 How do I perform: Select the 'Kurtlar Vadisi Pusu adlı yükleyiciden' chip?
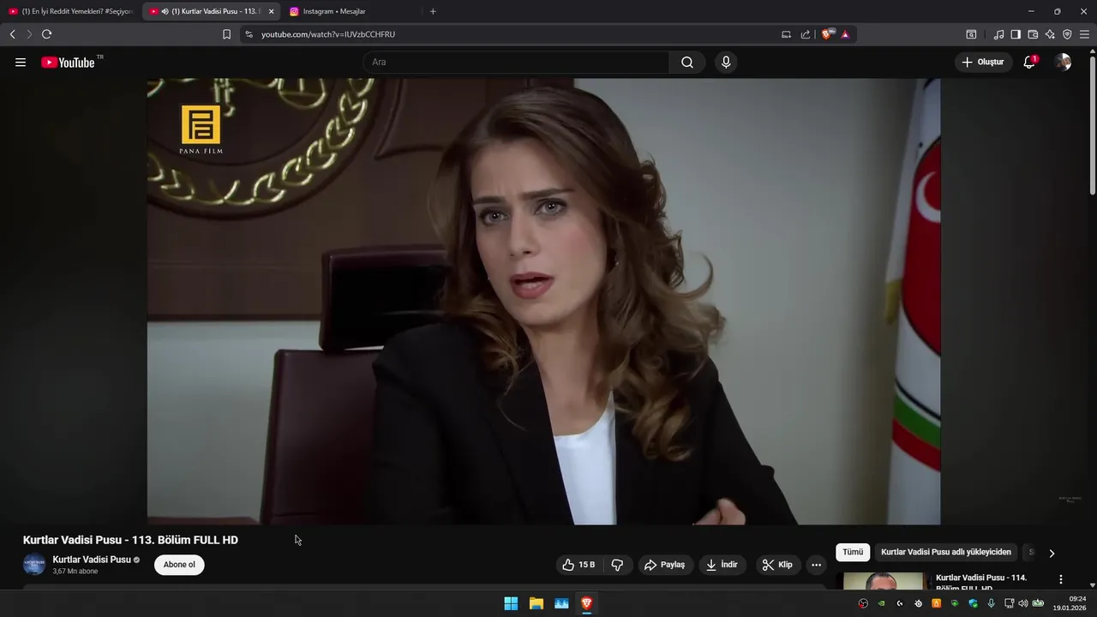tap(946, 553)
